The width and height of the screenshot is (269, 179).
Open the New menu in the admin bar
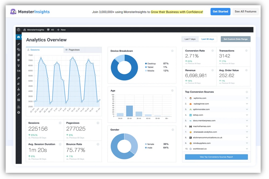tap(61, 30)
